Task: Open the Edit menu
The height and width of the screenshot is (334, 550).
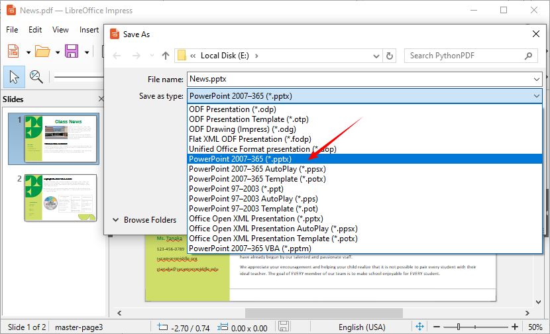Action: 35,30
